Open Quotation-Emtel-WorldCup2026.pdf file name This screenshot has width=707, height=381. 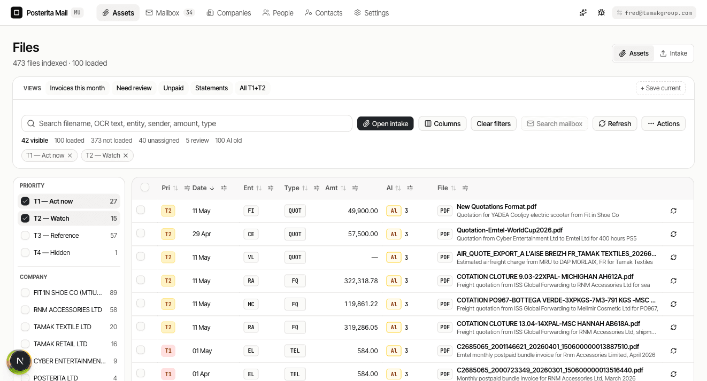click(510, 230)
